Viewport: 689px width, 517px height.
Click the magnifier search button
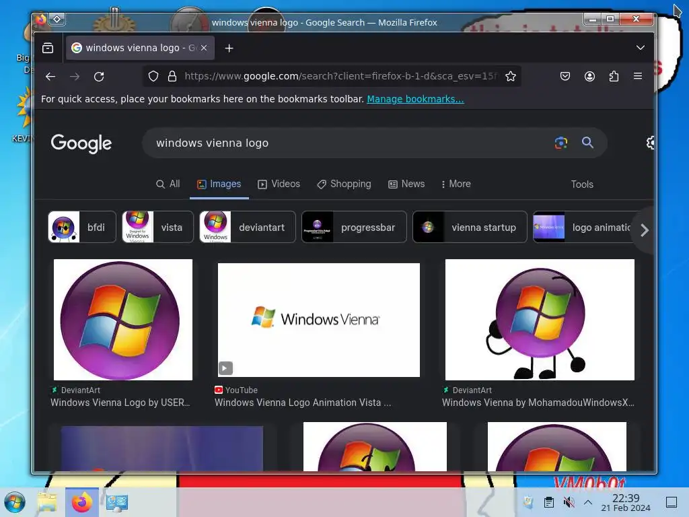[x=587, y=143]
